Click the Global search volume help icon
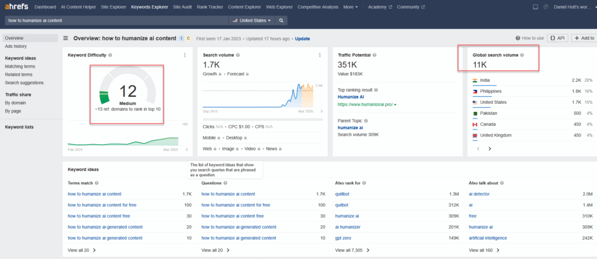This screenshot has height=259, width=597. [x=522, y=55]
